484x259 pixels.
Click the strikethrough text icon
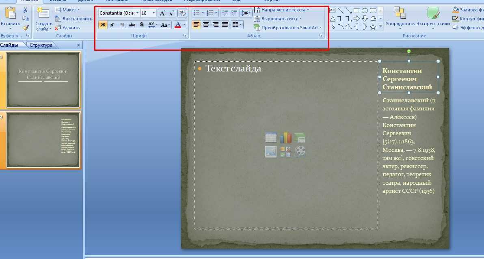click(x=132, y=25)
